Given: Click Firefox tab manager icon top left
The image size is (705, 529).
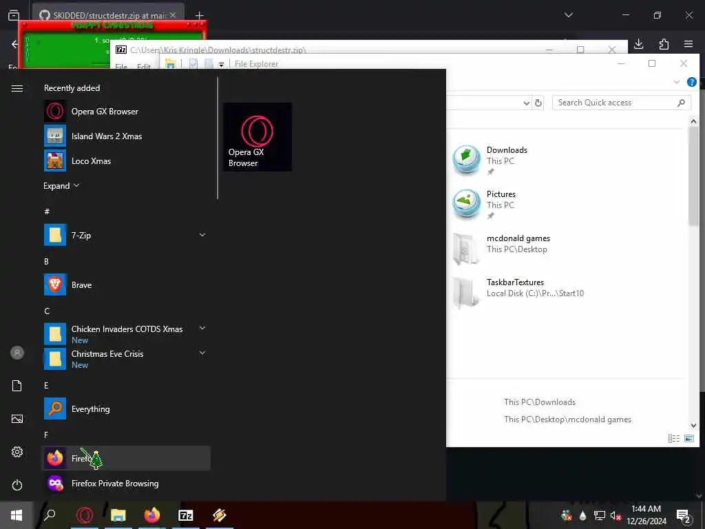Looking at the screenshot, I should coord(14,15).
